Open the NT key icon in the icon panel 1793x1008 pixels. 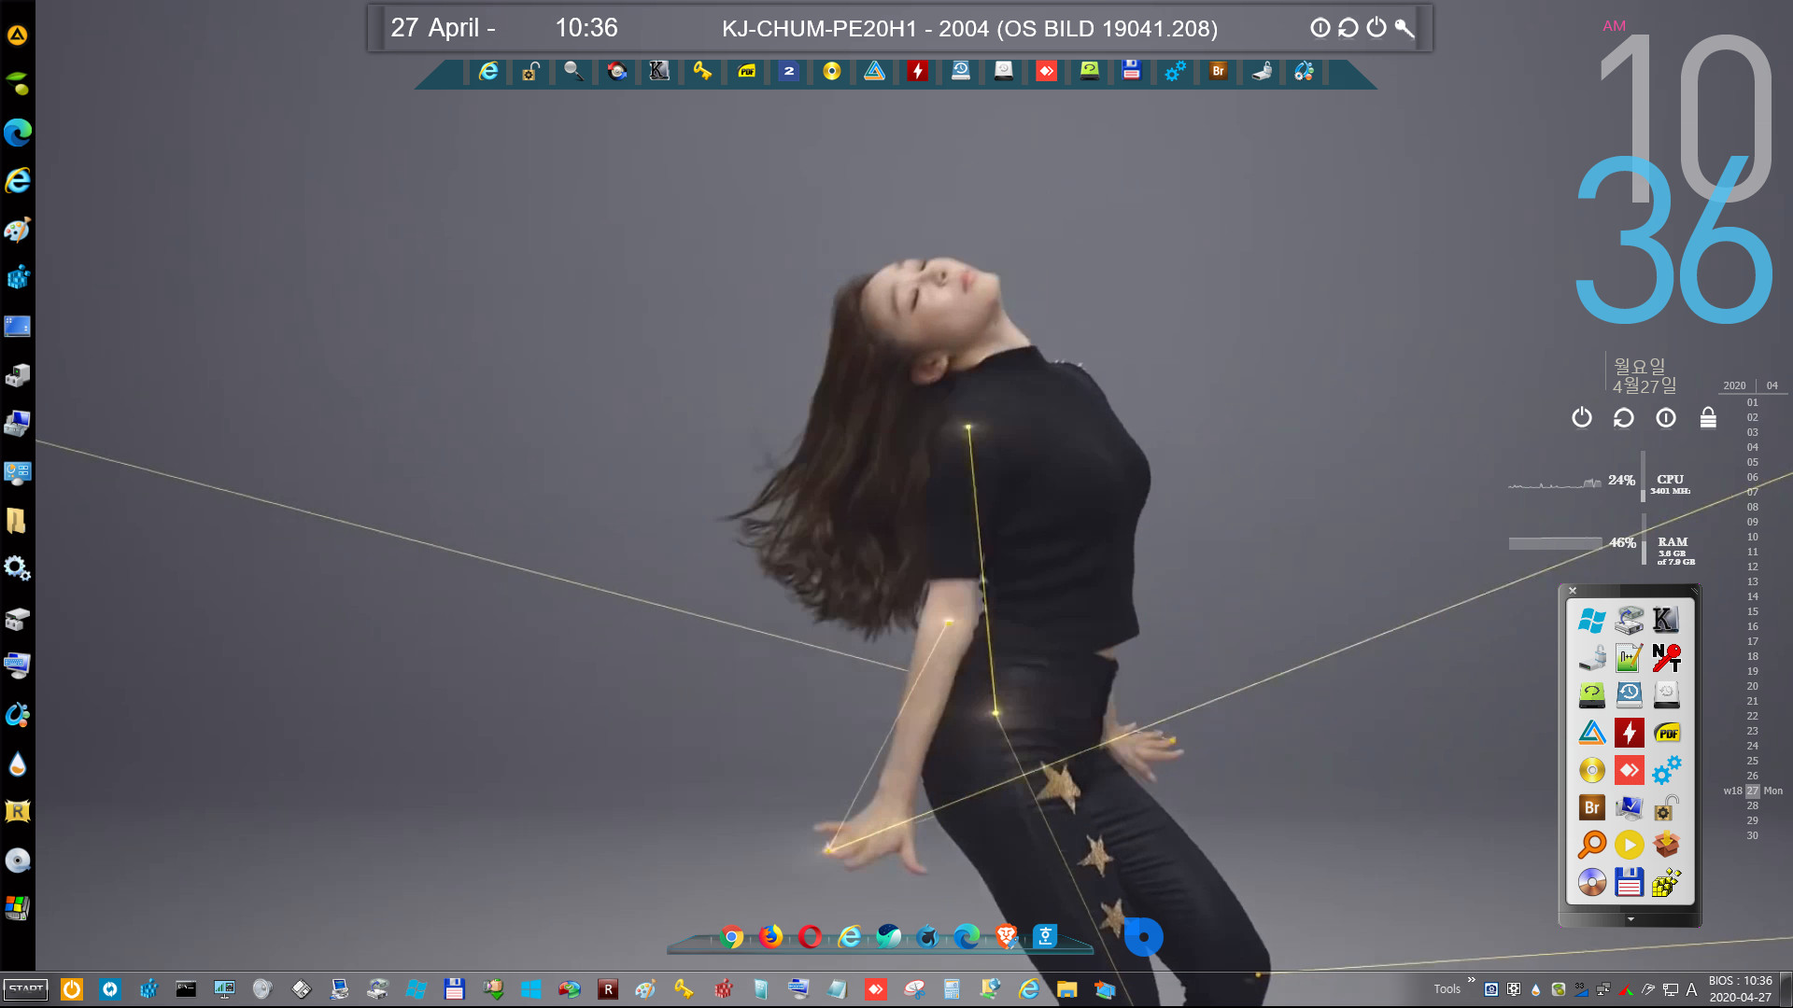(1666, 657)
